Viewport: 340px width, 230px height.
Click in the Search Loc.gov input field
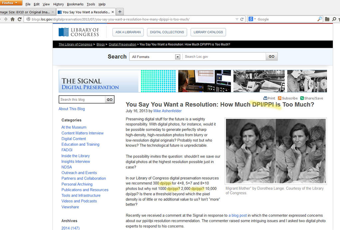click(x=224, y=56)
